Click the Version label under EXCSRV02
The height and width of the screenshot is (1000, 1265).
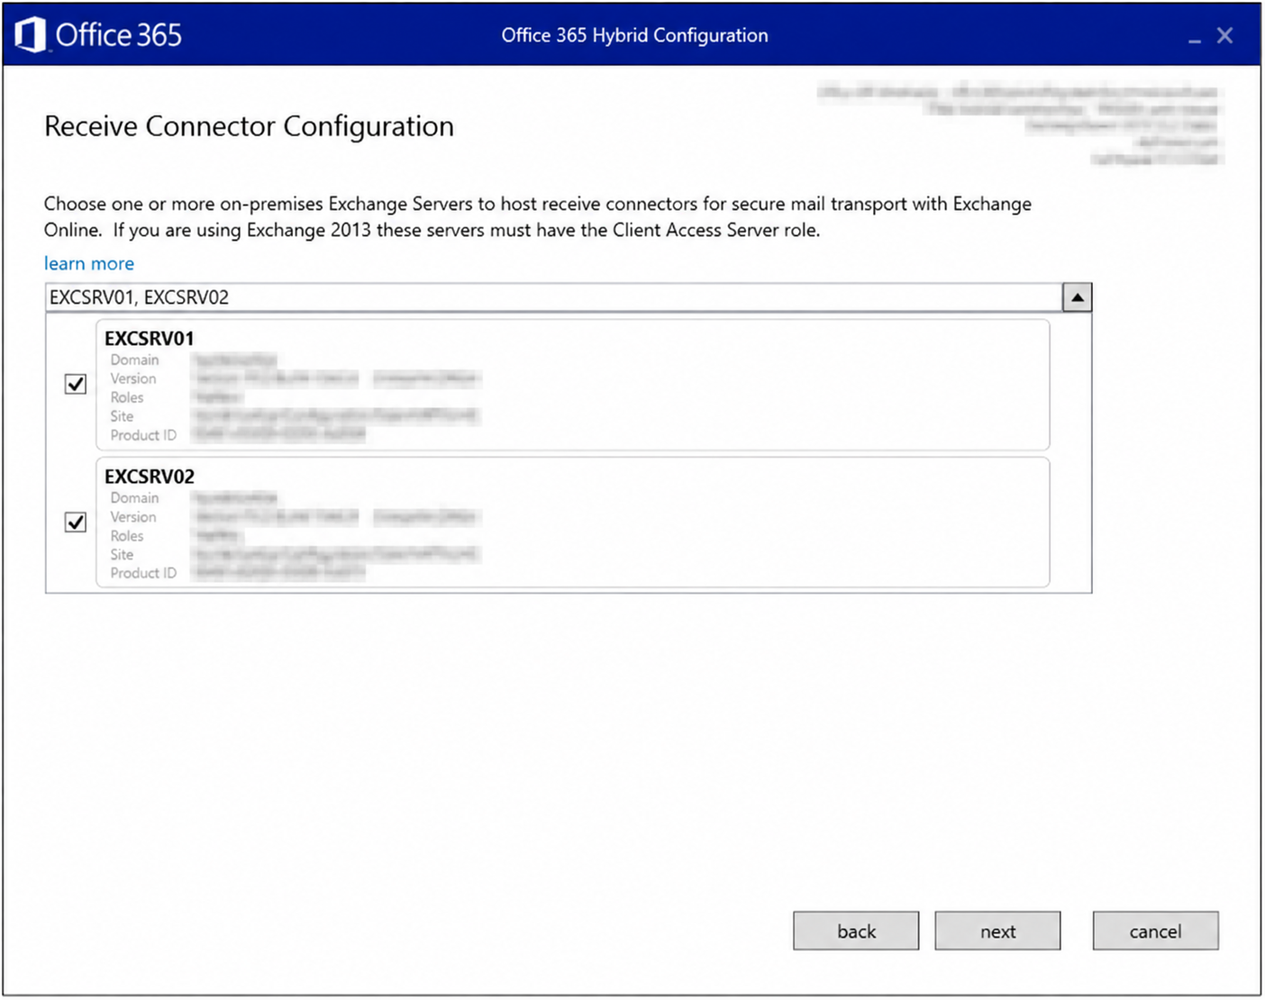click(x=133, y=517)
